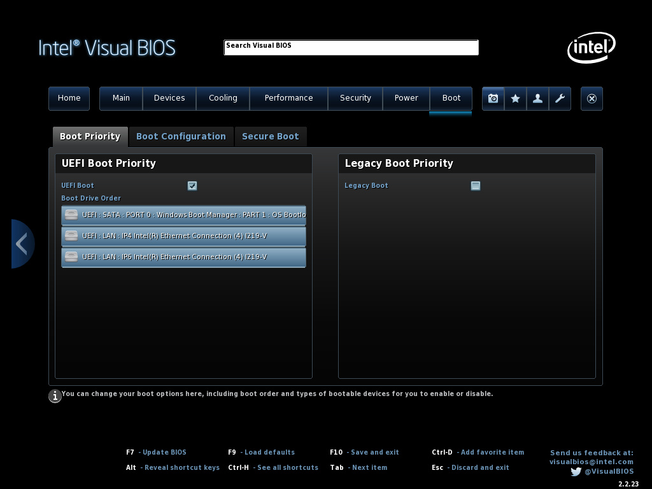Click drive icon of IP6 LAN entry

pos(71,257)
